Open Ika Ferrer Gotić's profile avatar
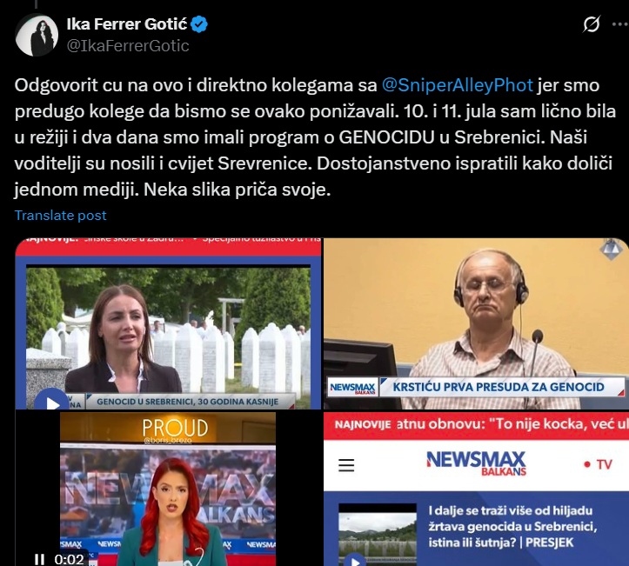 tap(36, 35)
